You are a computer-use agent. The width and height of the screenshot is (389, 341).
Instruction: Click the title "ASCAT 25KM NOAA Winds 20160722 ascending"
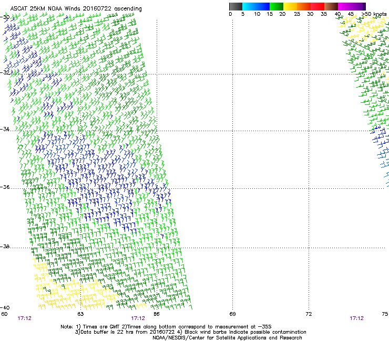[76, 9]
